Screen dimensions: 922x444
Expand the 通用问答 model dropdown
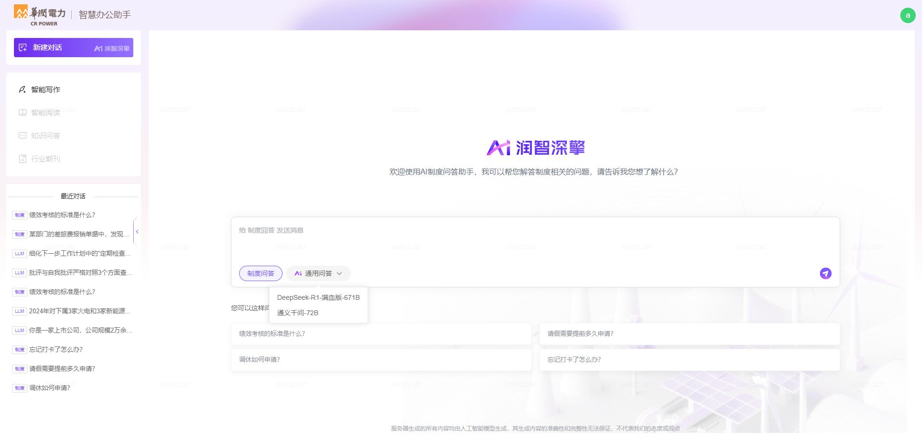pyautogui.click(x=318, y=273)
